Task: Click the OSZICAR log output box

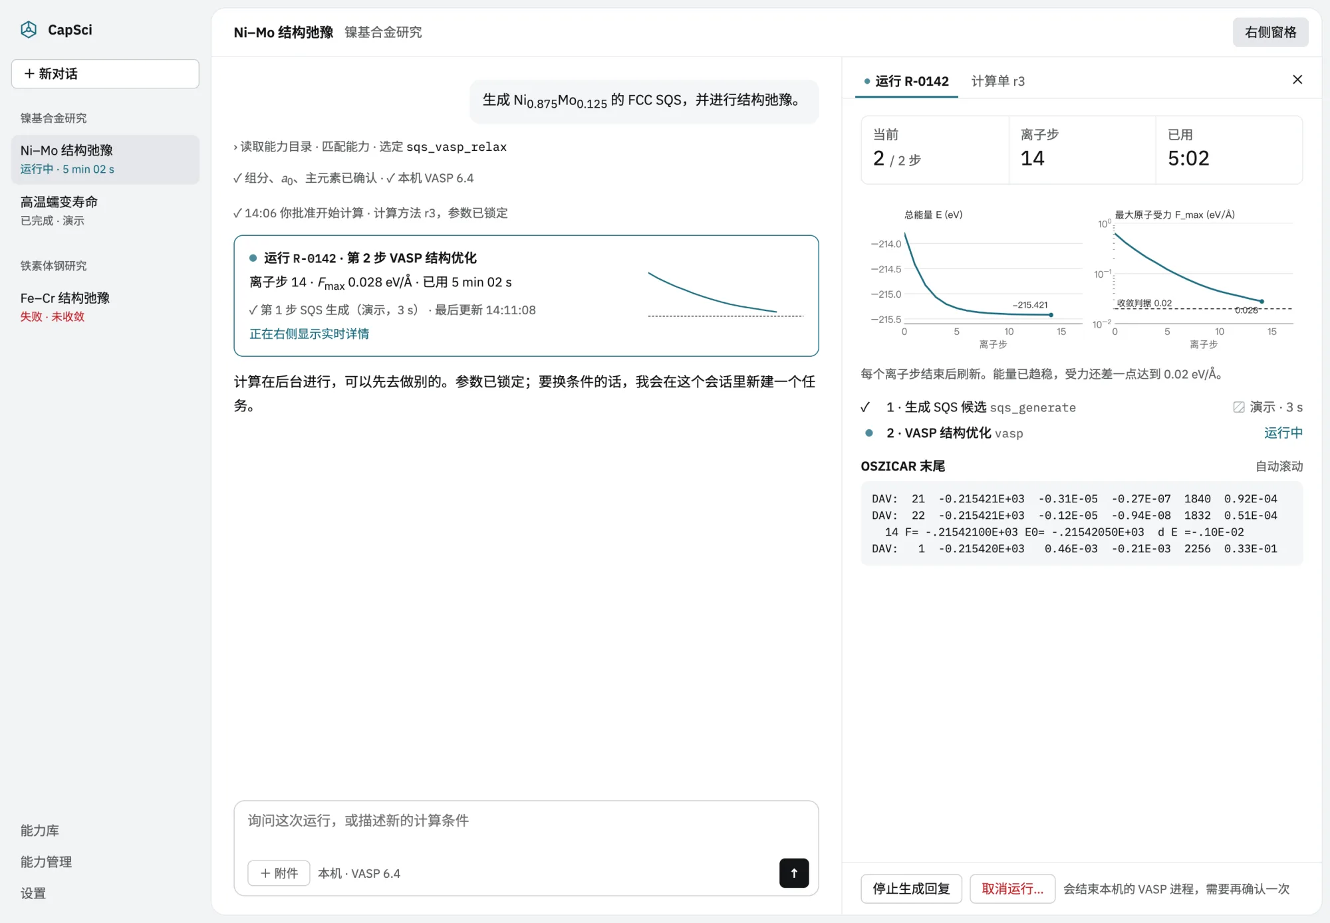Action: click(x=1081, y=524)
